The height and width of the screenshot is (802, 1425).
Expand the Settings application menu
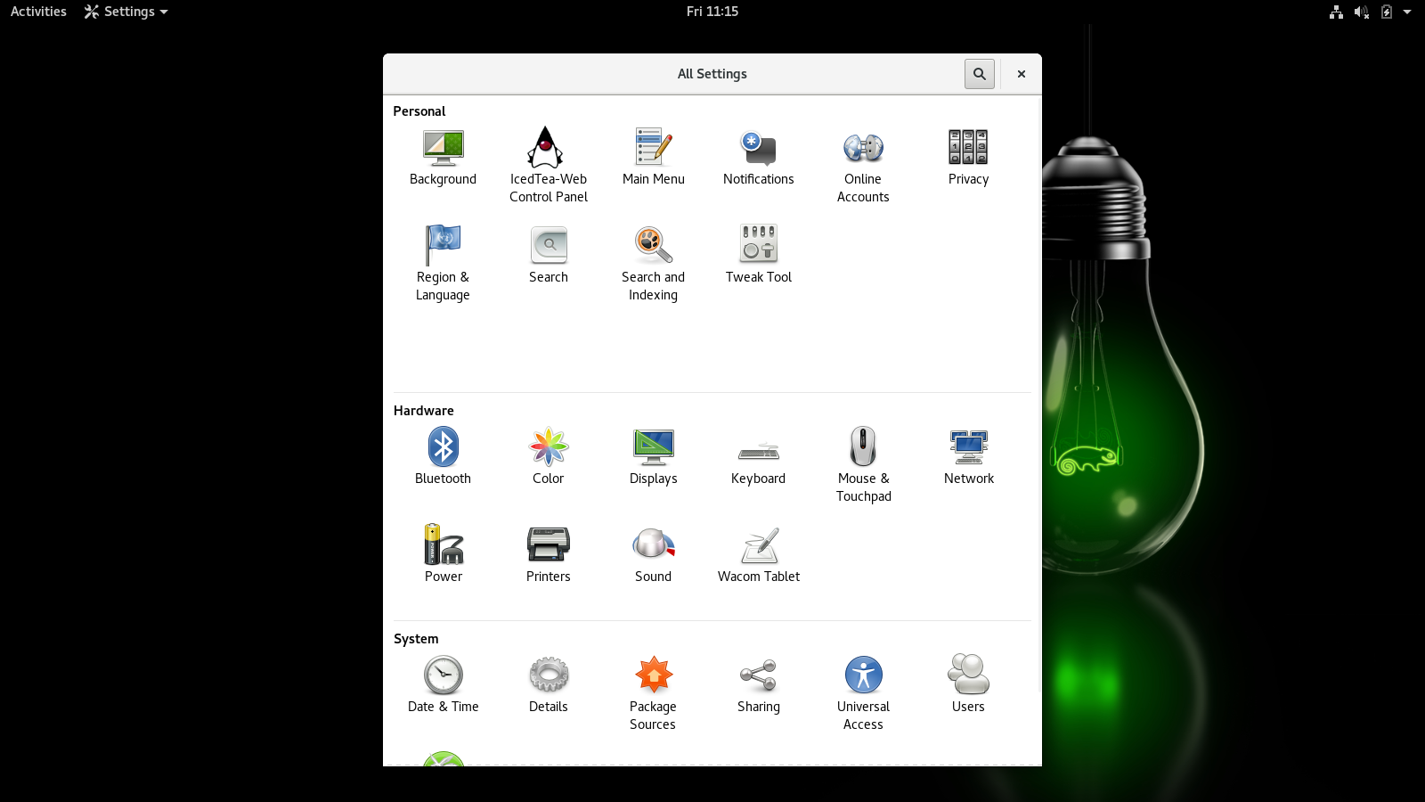pos(126,12)
